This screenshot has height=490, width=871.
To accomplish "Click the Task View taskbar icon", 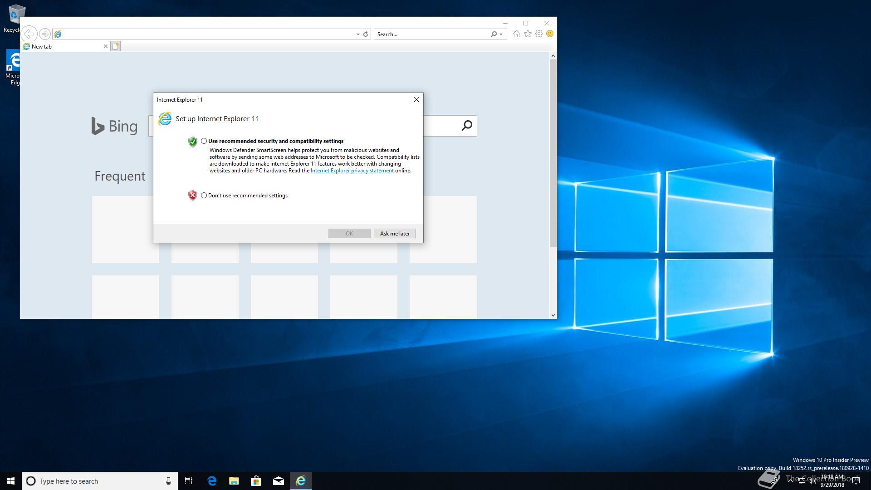I will [189, 481].
